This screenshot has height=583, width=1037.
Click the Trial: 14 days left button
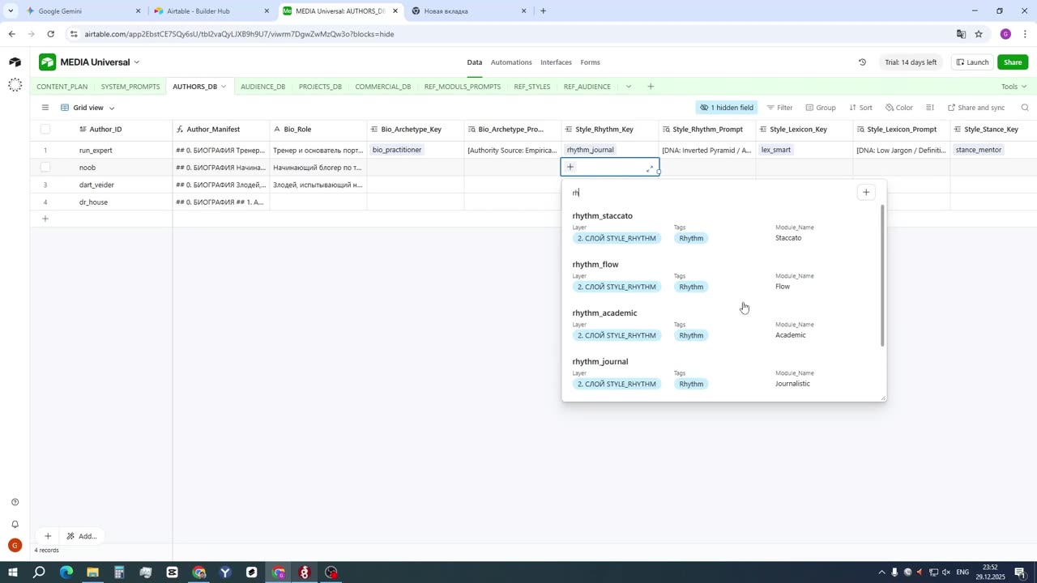pyautogui.click(x=911, y=62)
